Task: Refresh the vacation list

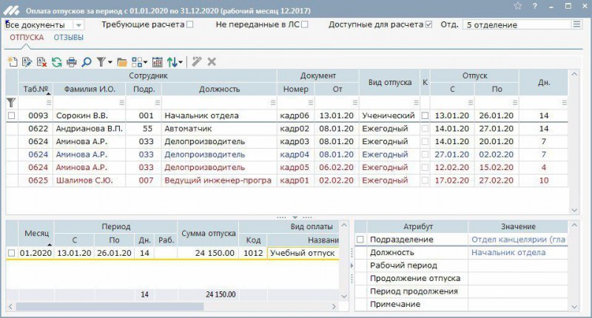Action: click(x=57, y=62)
